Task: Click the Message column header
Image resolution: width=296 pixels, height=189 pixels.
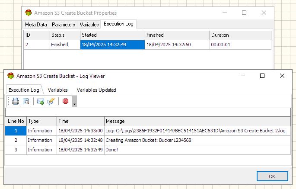Action: (x=197, y=121)
